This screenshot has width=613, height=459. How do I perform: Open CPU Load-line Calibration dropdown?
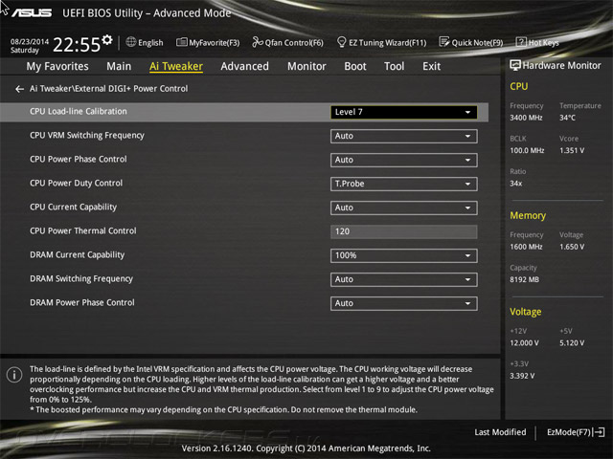pyautogui.click(x=404, y=112)
